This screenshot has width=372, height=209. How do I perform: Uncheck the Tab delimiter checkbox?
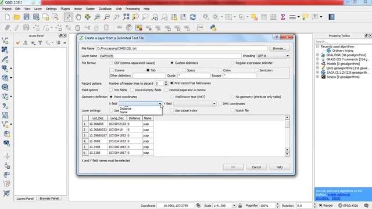(x=148, y=70)
